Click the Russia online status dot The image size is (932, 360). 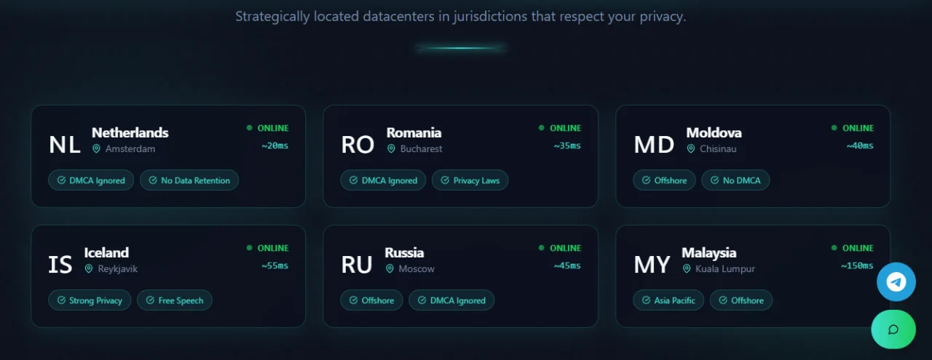click(542, 248)
